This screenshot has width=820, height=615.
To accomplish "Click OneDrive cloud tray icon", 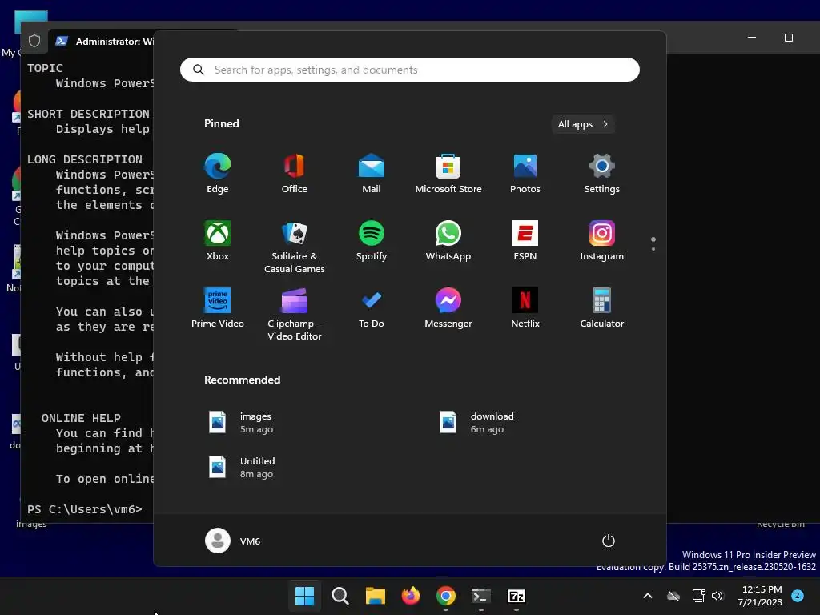I will (x=673, y=596).
